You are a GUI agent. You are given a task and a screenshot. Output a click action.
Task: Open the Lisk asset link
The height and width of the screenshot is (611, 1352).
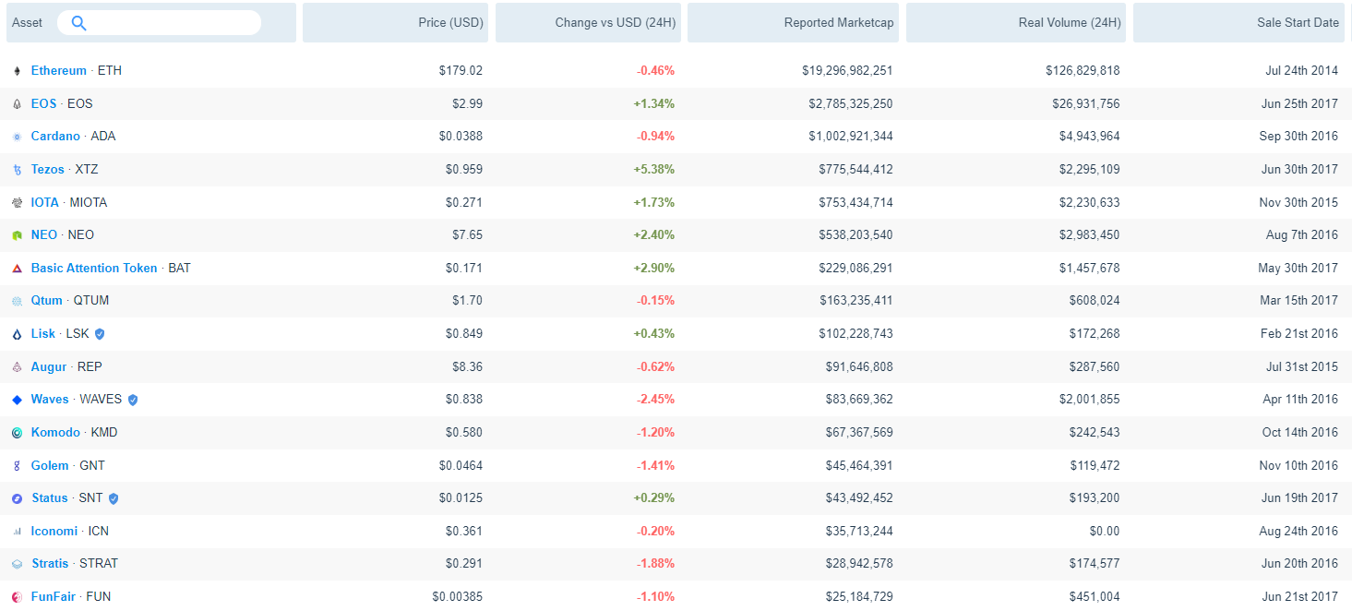coord(43,333)
